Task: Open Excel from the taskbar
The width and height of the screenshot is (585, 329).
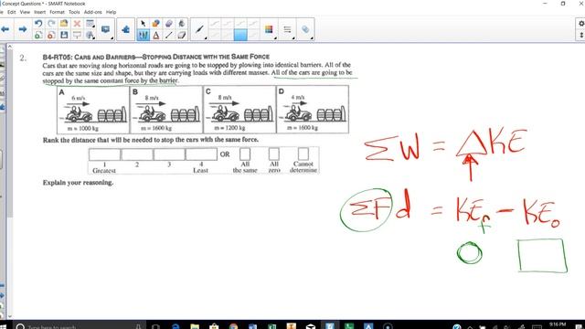Action: 272,326
